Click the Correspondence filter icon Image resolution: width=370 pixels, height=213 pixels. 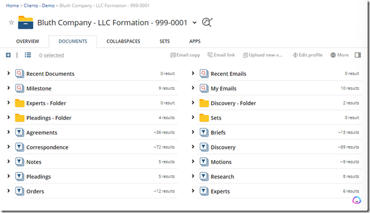click(x=19, y=147)
